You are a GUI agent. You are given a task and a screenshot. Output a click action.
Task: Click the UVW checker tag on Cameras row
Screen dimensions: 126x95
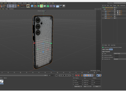click(120, 11)
